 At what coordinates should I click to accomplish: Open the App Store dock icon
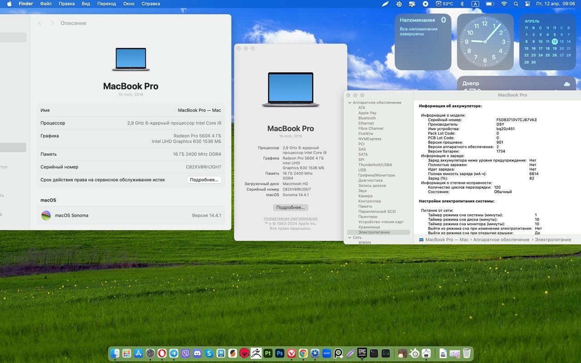coord(138,353)
